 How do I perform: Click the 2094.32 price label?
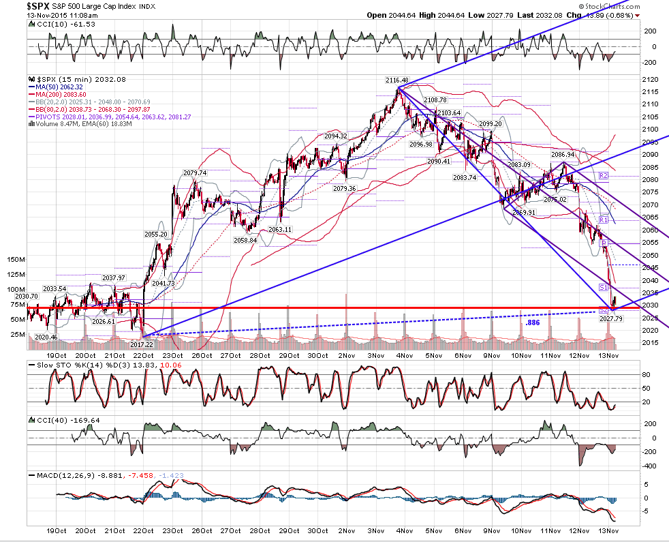tap(336, 136)
